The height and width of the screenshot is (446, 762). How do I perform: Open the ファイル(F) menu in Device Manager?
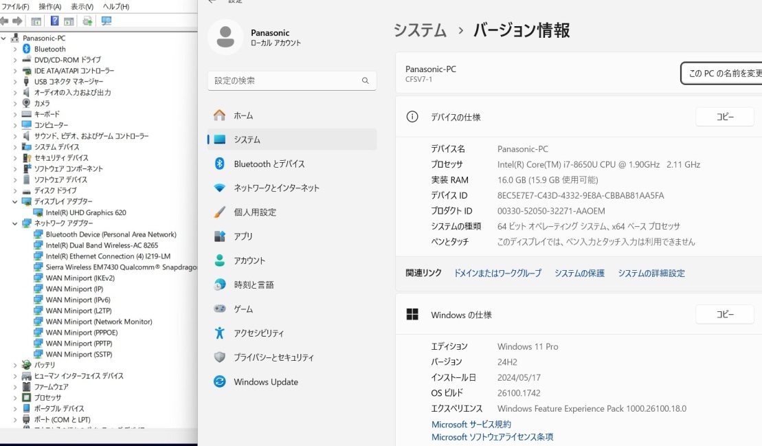15,6
